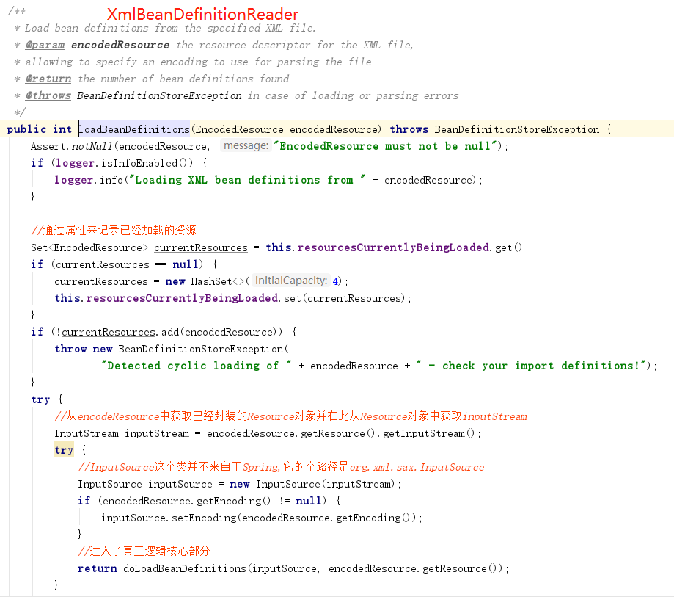Image resolution: width=674 pixels, height=597 pixels.
Task: Click the 'public' keyword in the method signature
Action: tap(26, 129)
